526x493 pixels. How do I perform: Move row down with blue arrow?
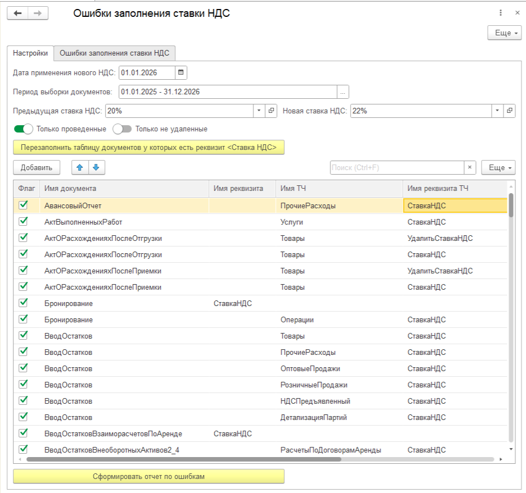[x=96, y=167]
